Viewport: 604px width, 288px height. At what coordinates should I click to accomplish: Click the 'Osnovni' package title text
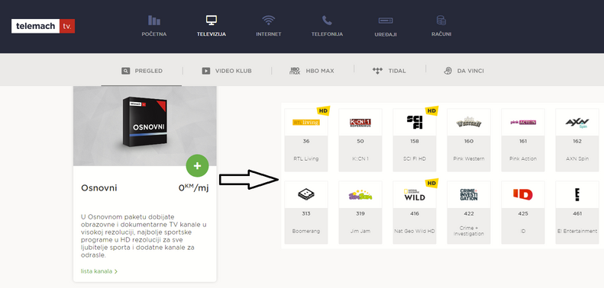99,188
